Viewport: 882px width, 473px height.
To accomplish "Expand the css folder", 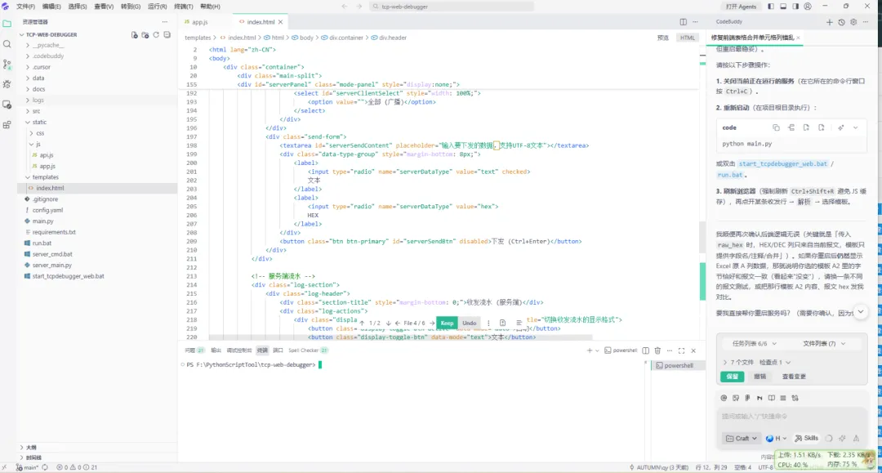I will 40,133.
